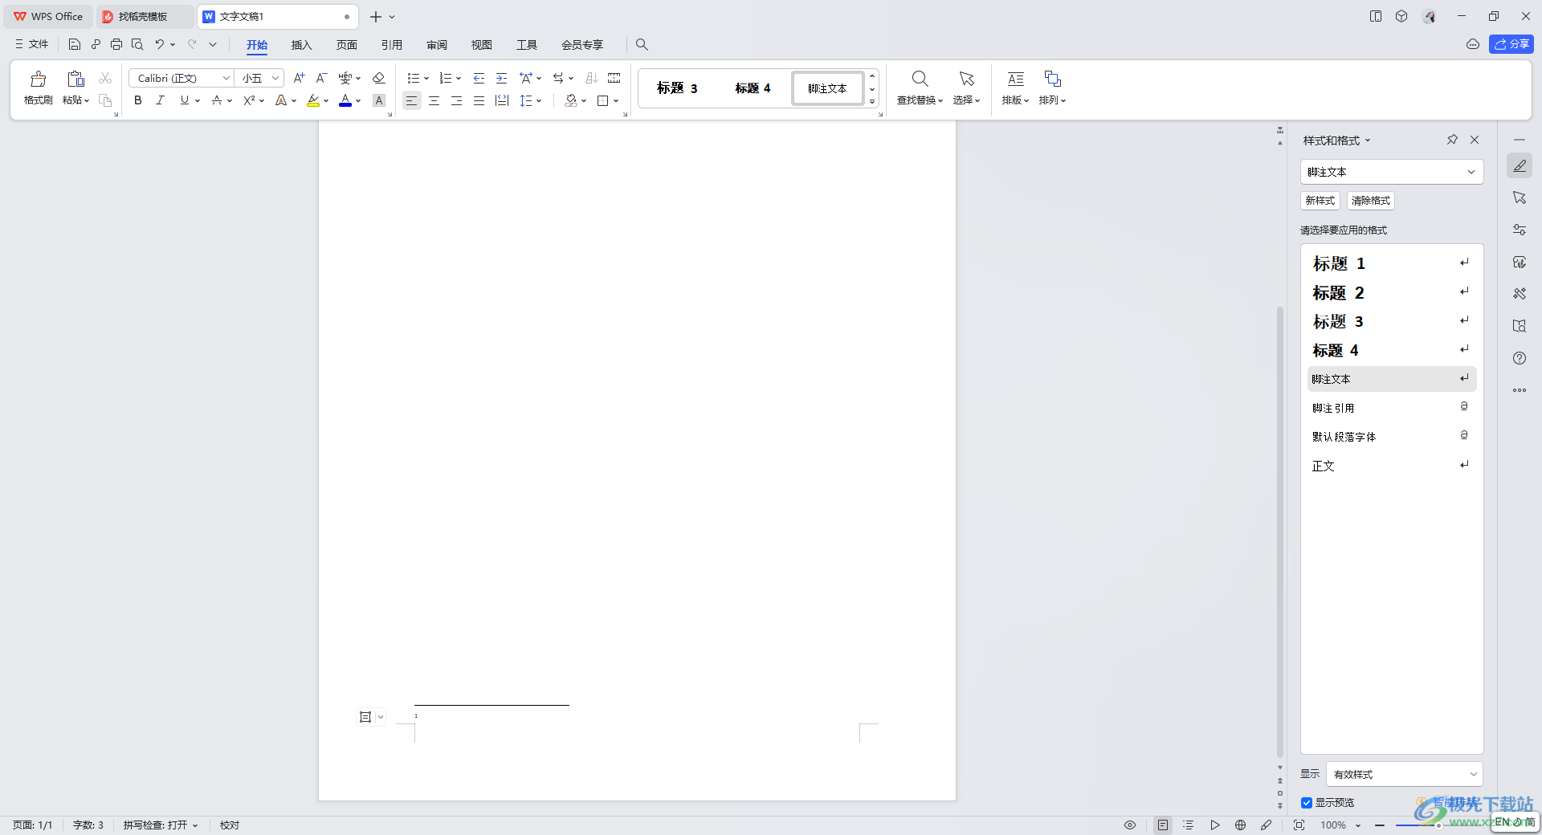Click the globe web layout icon in status bar

tap(1241, 825)
